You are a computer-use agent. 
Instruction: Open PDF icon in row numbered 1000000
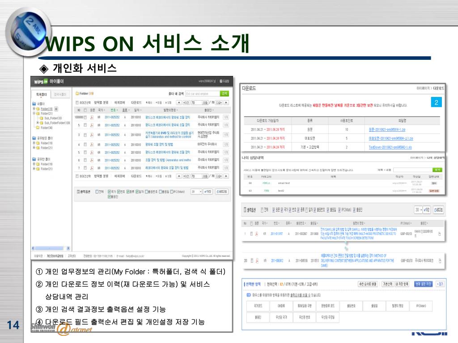coord(92,117)
